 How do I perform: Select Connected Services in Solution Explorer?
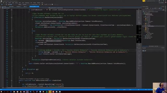pos(150,15)
